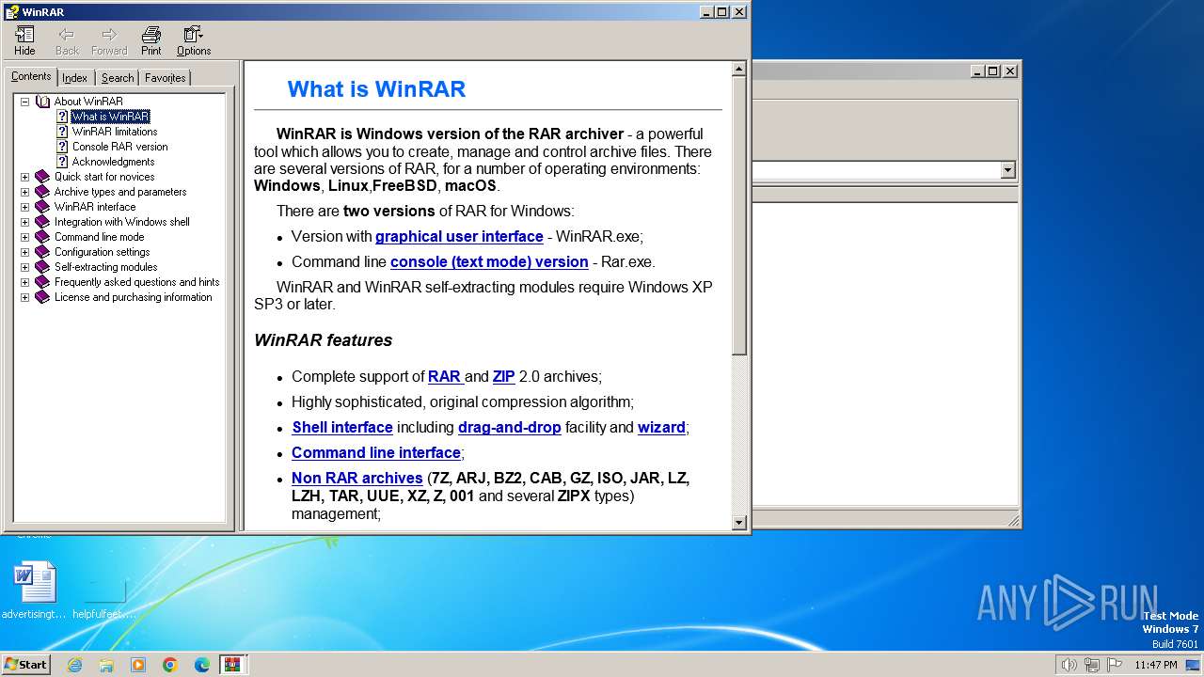This screenshot has height=677, width=1204.
Task: Click the Acknowledgments page icon
Action: coord(62,162)
